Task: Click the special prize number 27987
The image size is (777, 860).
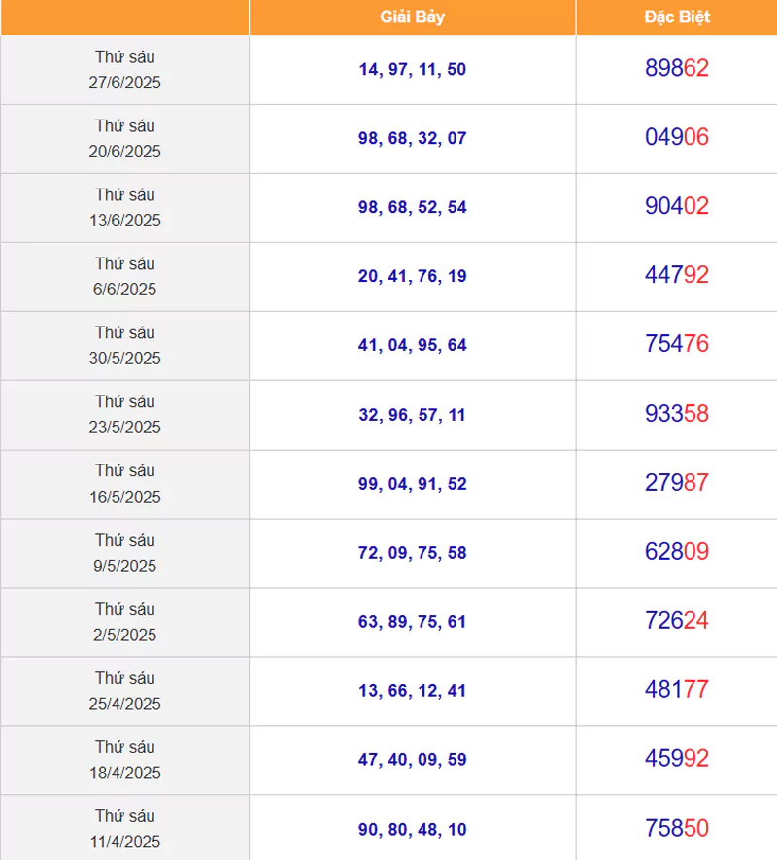Action: point(677,483)
